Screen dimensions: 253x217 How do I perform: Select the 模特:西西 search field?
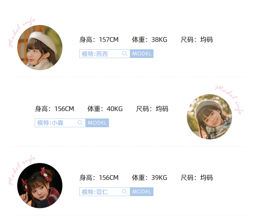tap(105, 54)
